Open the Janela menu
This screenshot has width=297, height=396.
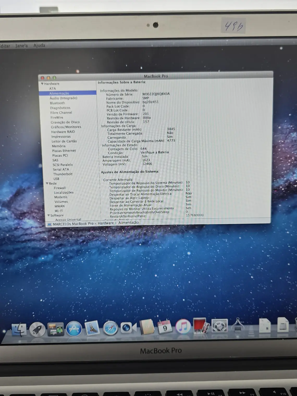pos(21,46)
